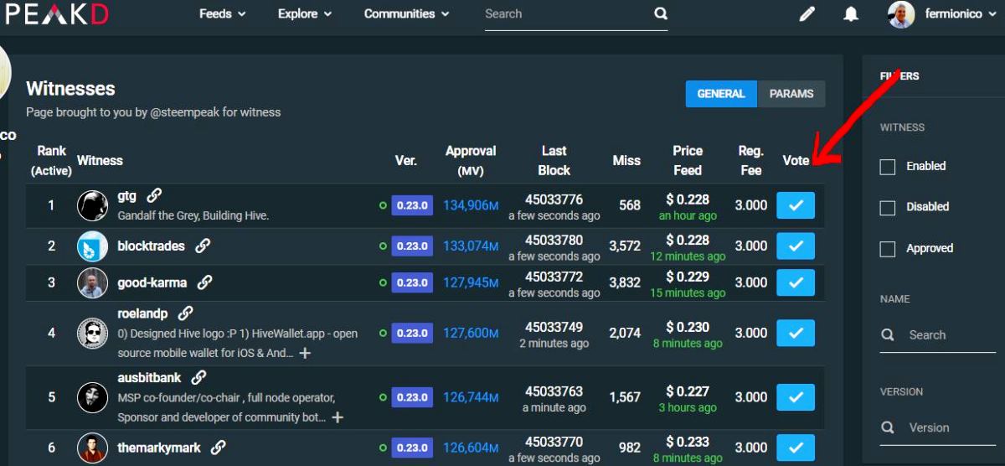The image size is (1005, 466).
Task: Click ausbitbank avatar image
Action: (x=92, y=397)
